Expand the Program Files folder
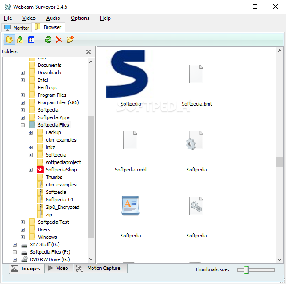286x284 pixels. [22, 95]
